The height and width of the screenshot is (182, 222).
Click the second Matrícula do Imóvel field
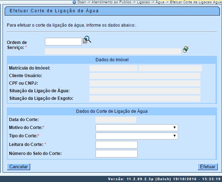[x=170, y=68]
